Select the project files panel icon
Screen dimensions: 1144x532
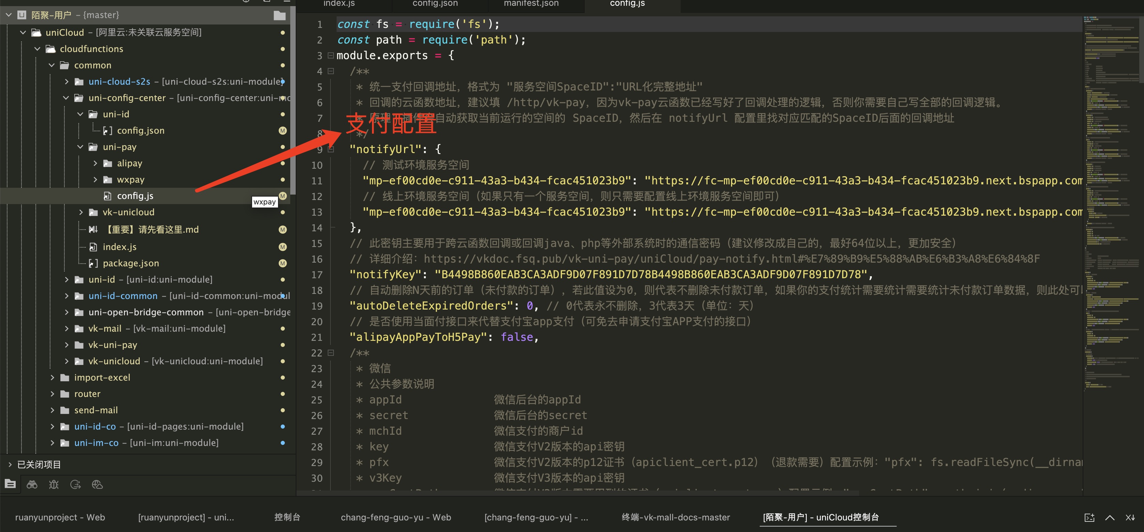point(10,484)
